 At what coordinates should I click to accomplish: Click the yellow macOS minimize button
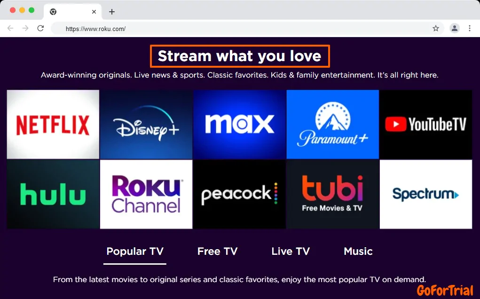(22, 10)
